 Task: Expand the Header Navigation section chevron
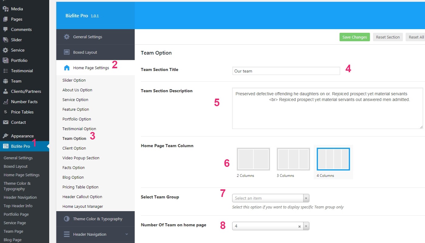click(x=127, y=234)
